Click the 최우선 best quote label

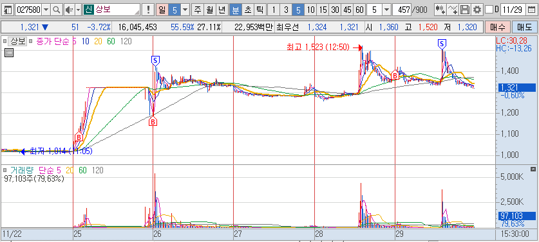pyautogui.click(x=287, y=27)
